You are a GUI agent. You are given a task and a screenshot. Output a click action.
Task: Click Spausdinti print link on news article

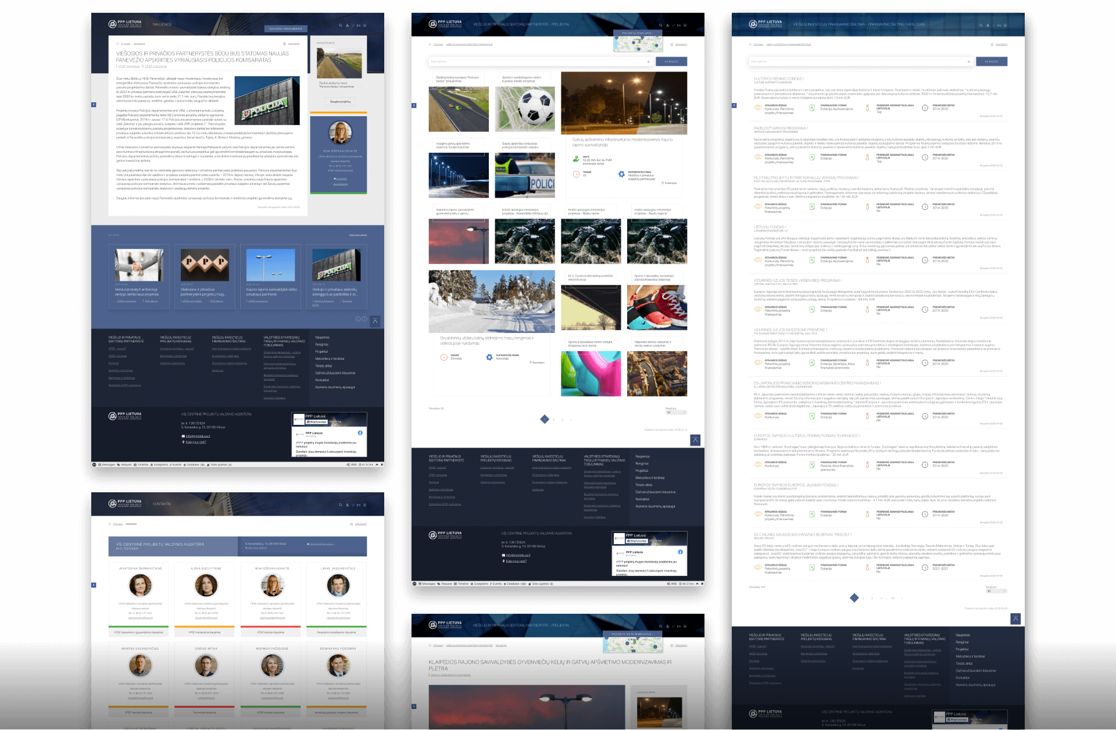(x=292, y=44)
